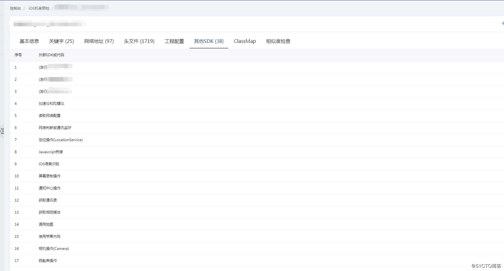Viewport: 504px width, 271px height.
Task: Open the iOS机审预检 breadcrumb link
Action: (39, 8)
